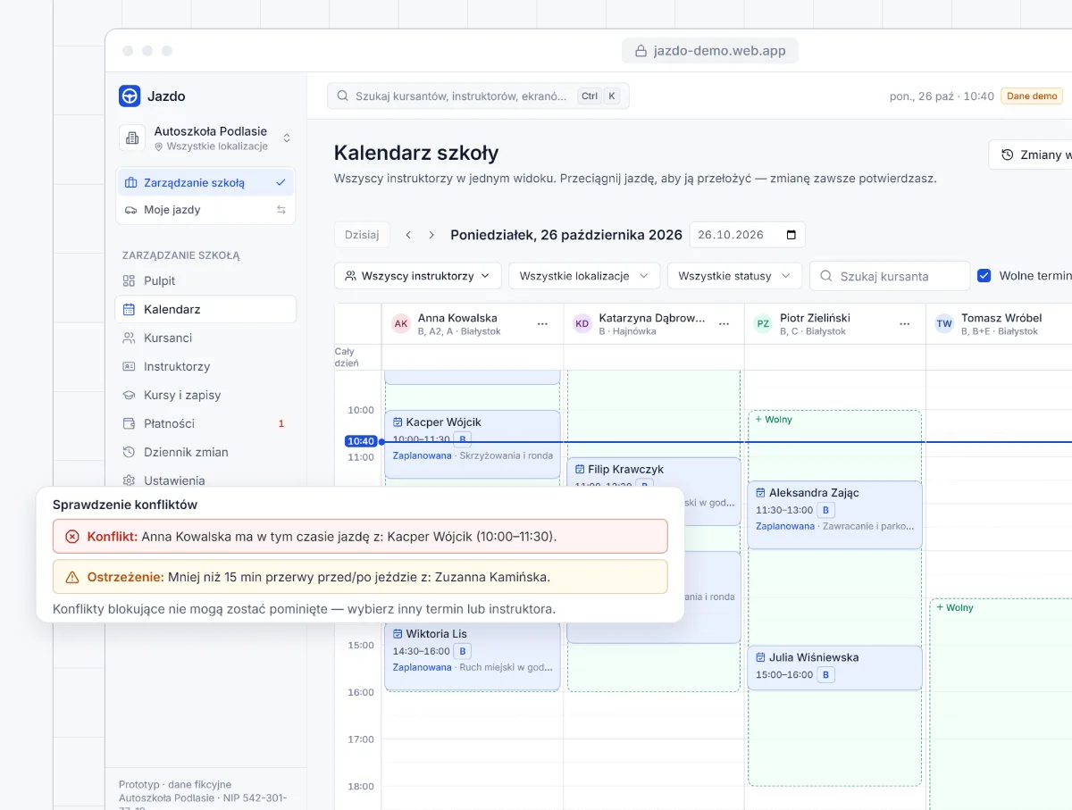Screen dimensions: 1072x810
Task: Click Piotr Zieliński PZ avatar
Action: coord(763,324)
